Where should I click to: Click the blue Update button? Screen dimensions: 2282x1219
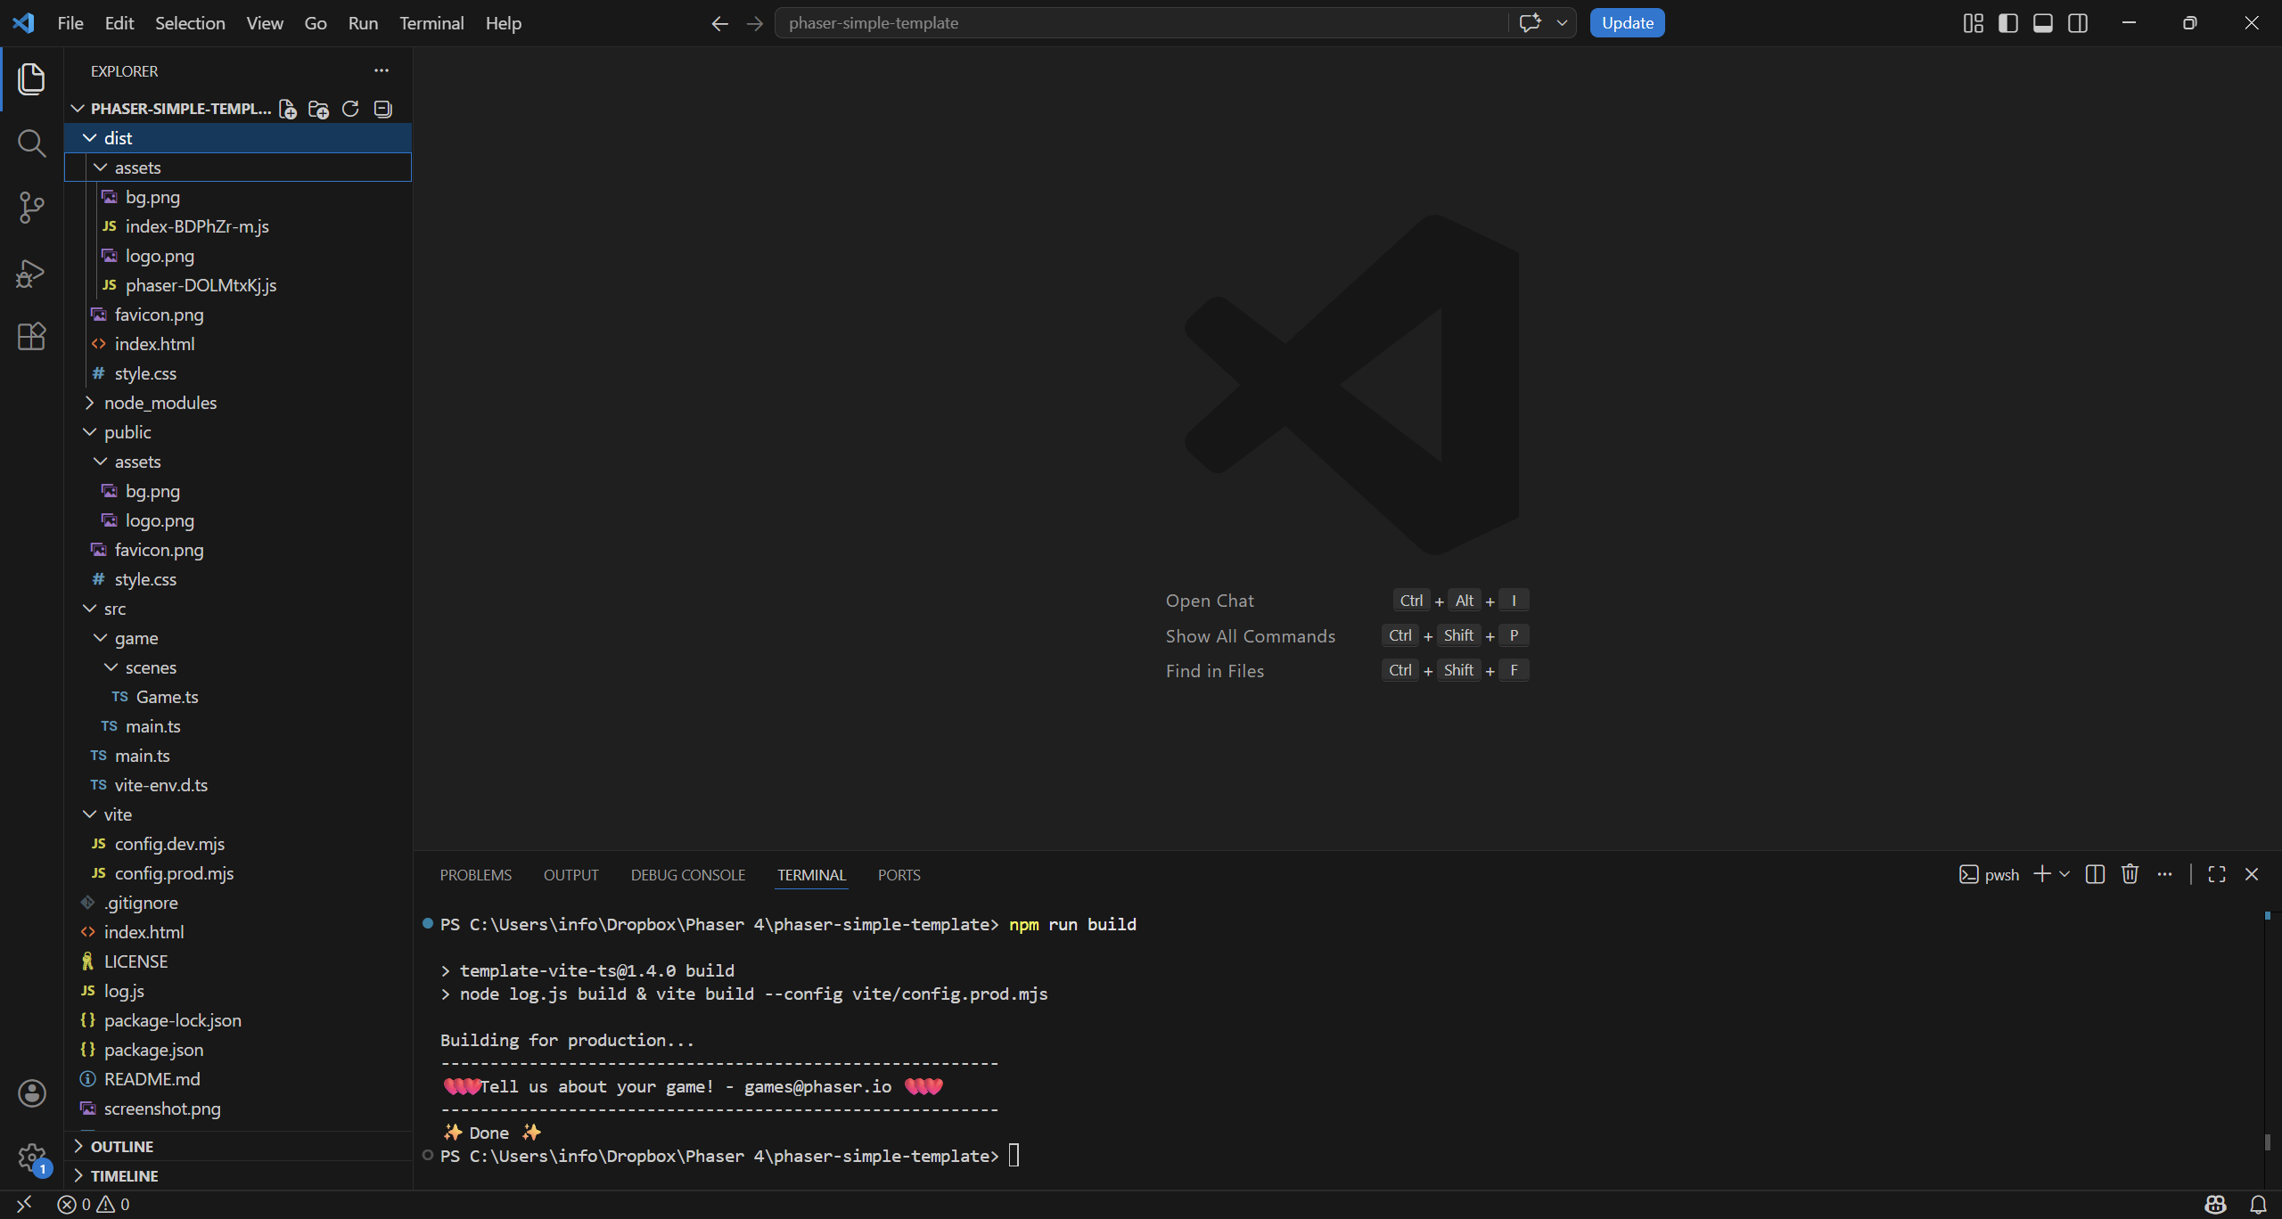pos(1627,23)
